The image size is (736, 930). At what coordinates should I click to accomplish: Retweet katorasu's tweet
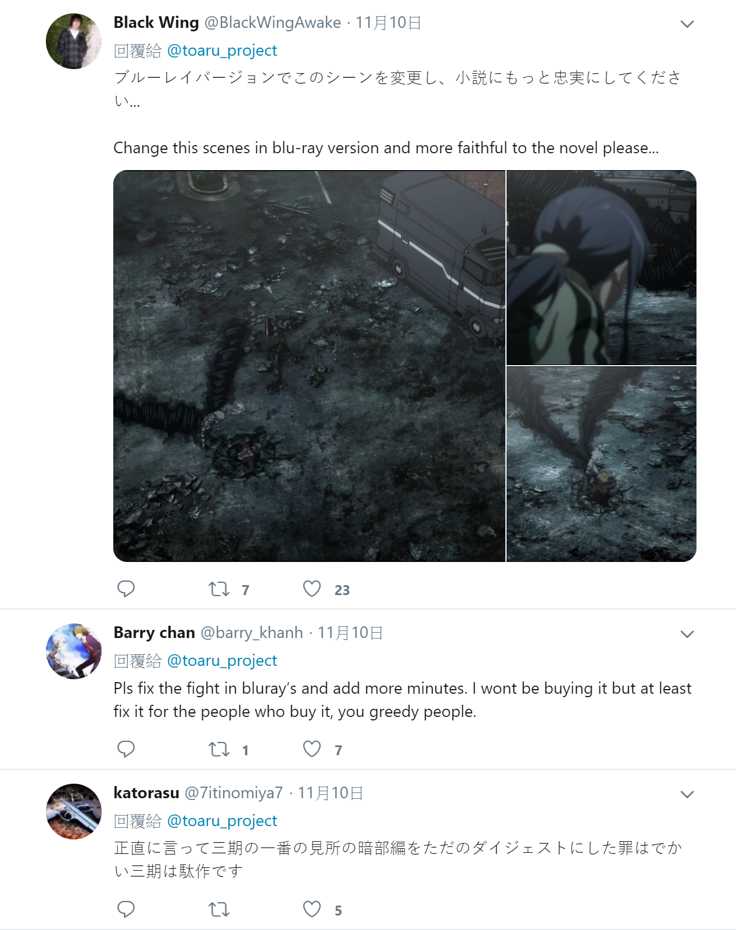click(x=219, y=910)
